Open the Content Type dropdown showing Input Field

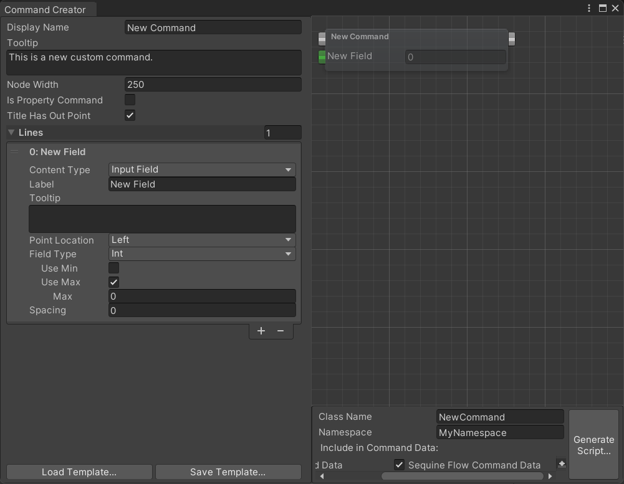(x=201, y=169)
